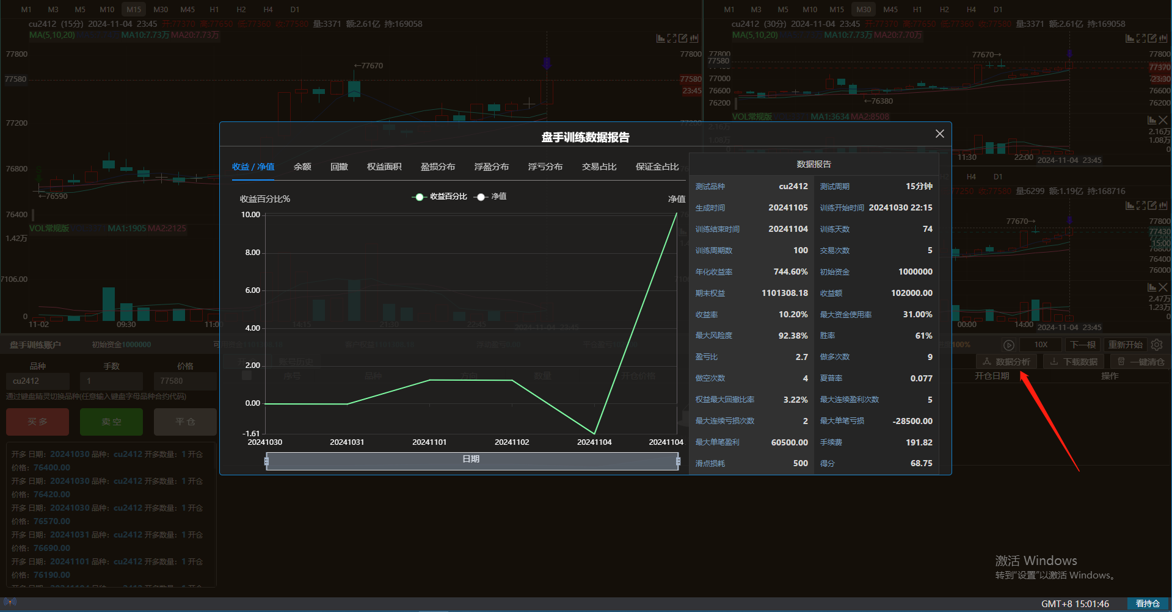Switch to the 交易占比 report tab
The width and height of the screenshot is (1172, 612).
click(x=599, y=167)
